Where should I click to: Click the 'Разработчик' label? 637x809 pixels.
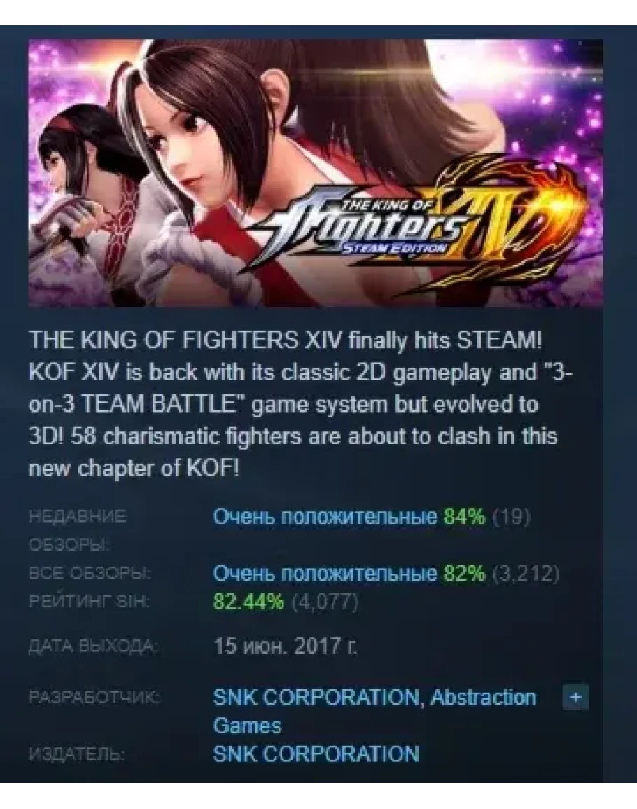click(94, 698)
